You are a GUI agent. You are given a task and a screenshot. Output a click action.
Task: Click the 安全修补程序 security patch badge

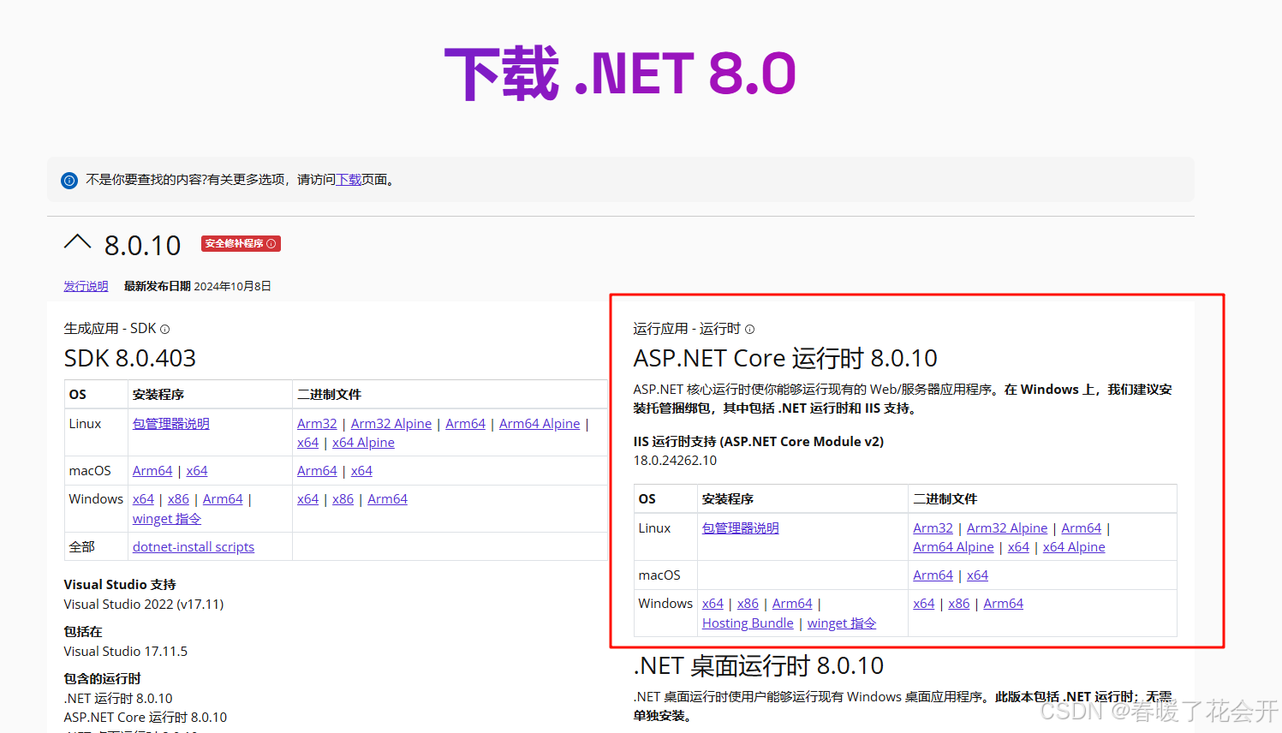(x=241, y=244)
